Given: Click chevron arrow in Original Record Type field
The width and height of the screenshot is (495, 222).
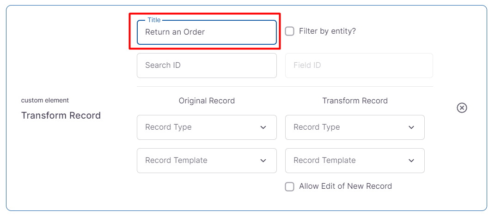Looking at the screenshot, I should coord(263,127).
